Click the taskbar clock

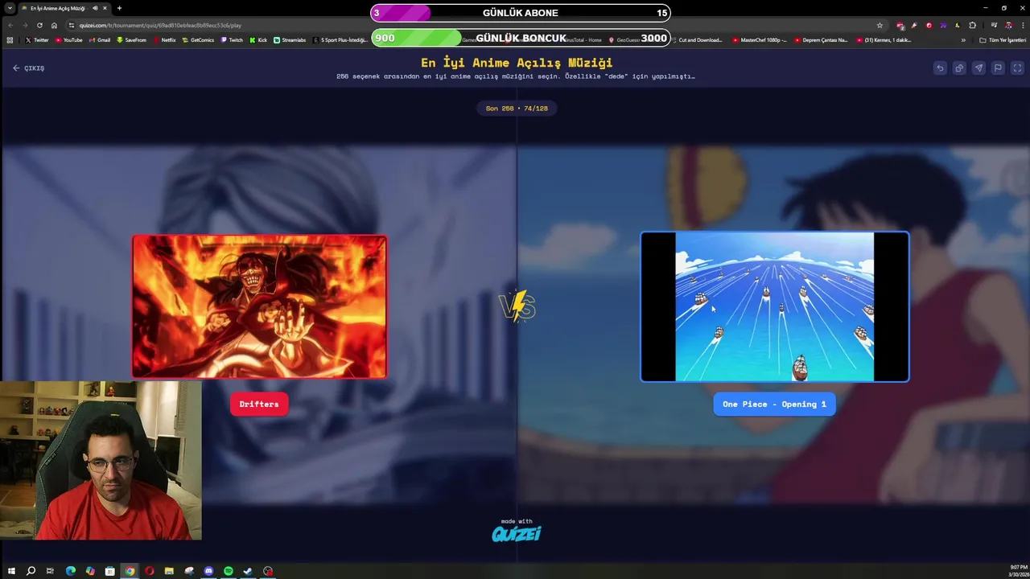[x=1017, y=571]
